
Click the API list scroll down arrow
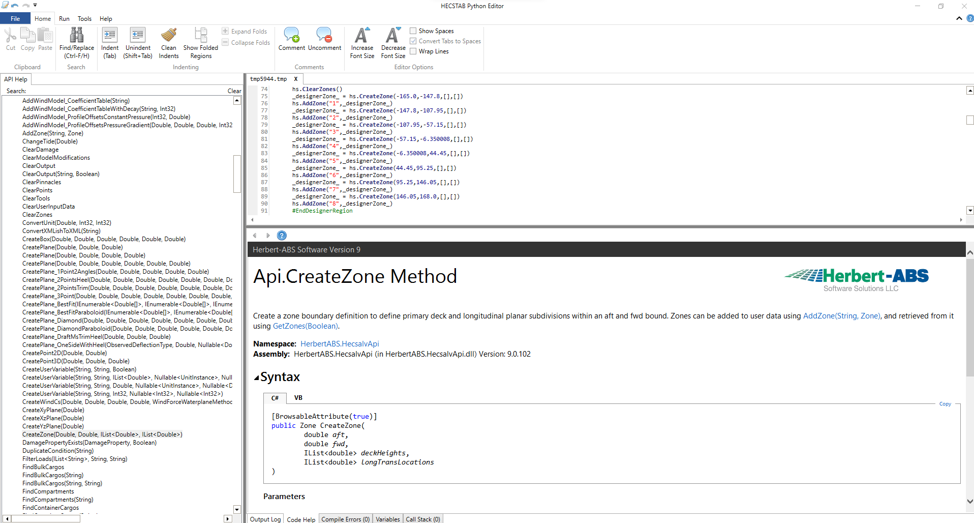click(237, 509)
